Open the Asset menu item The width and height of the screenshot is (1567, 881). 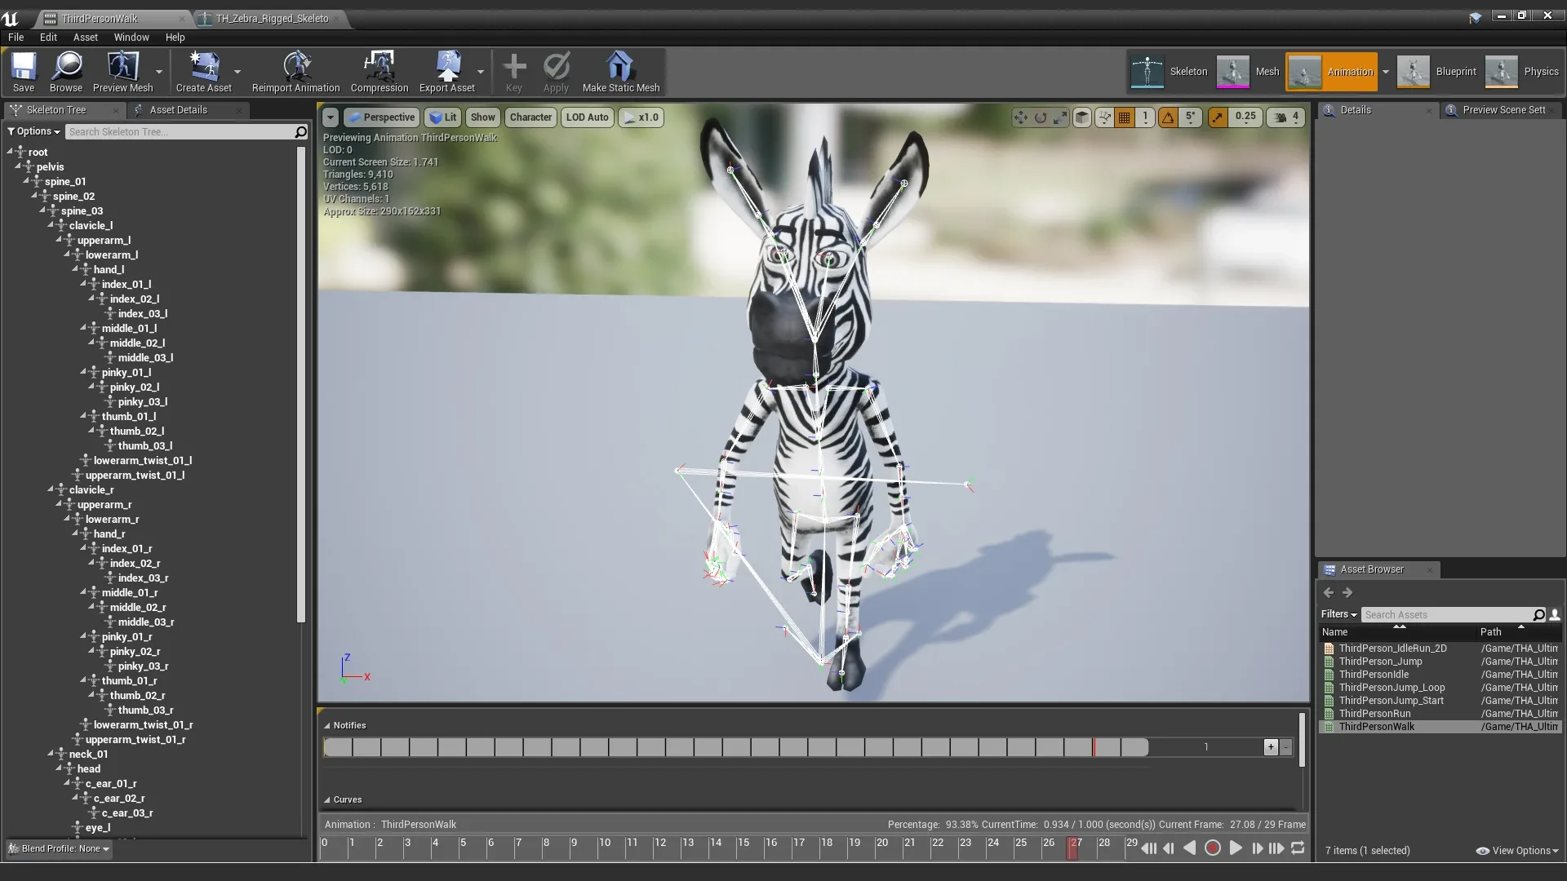[84, 36]
